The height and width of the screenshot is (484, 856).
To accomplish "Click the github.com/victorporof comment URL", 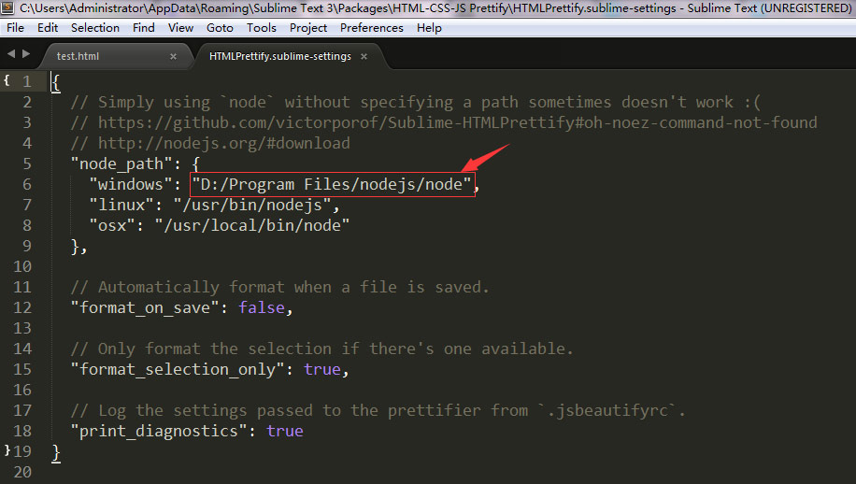I will point(458,122).
